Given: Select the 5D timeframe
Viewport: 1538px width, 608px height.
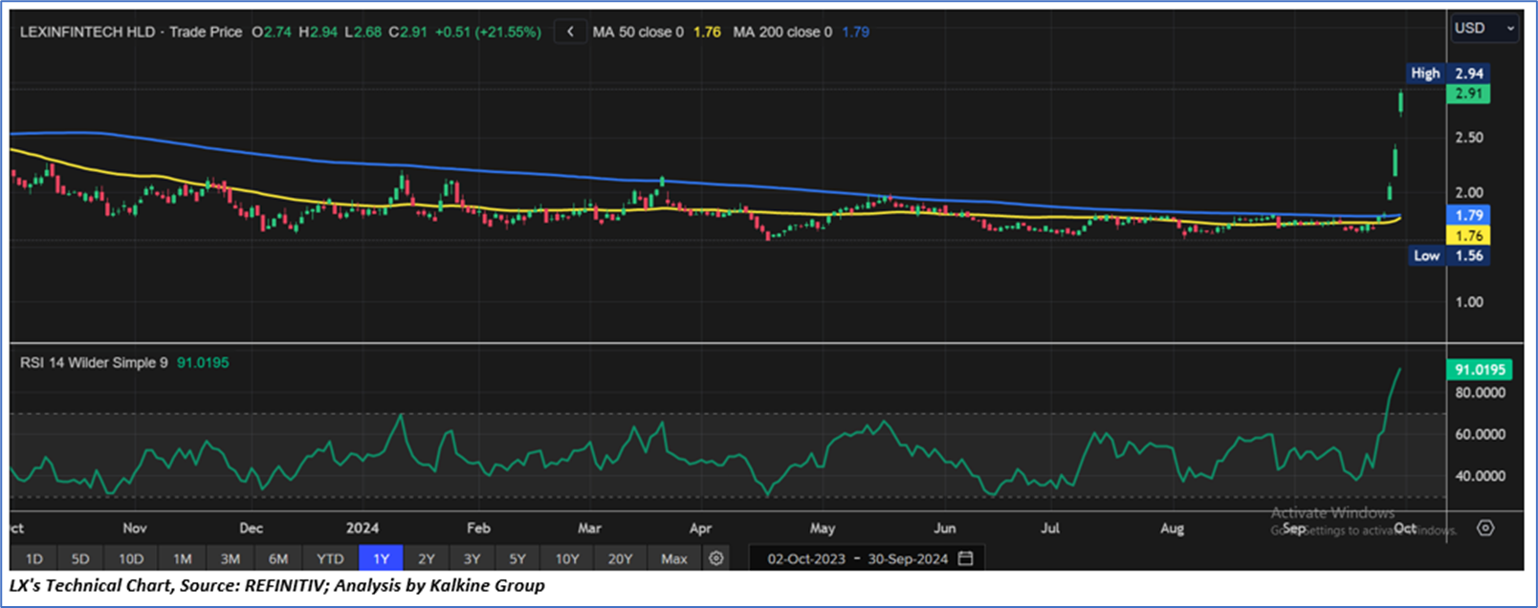Looking at the screenshot, I should (x=80, y=558).
